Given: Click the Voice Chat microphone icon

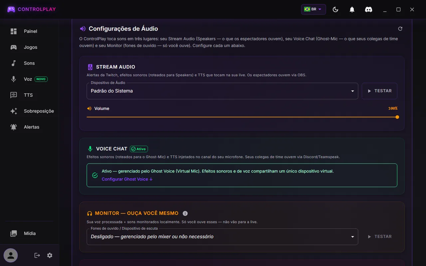Looking at the screenshot, I should [90, 149].
